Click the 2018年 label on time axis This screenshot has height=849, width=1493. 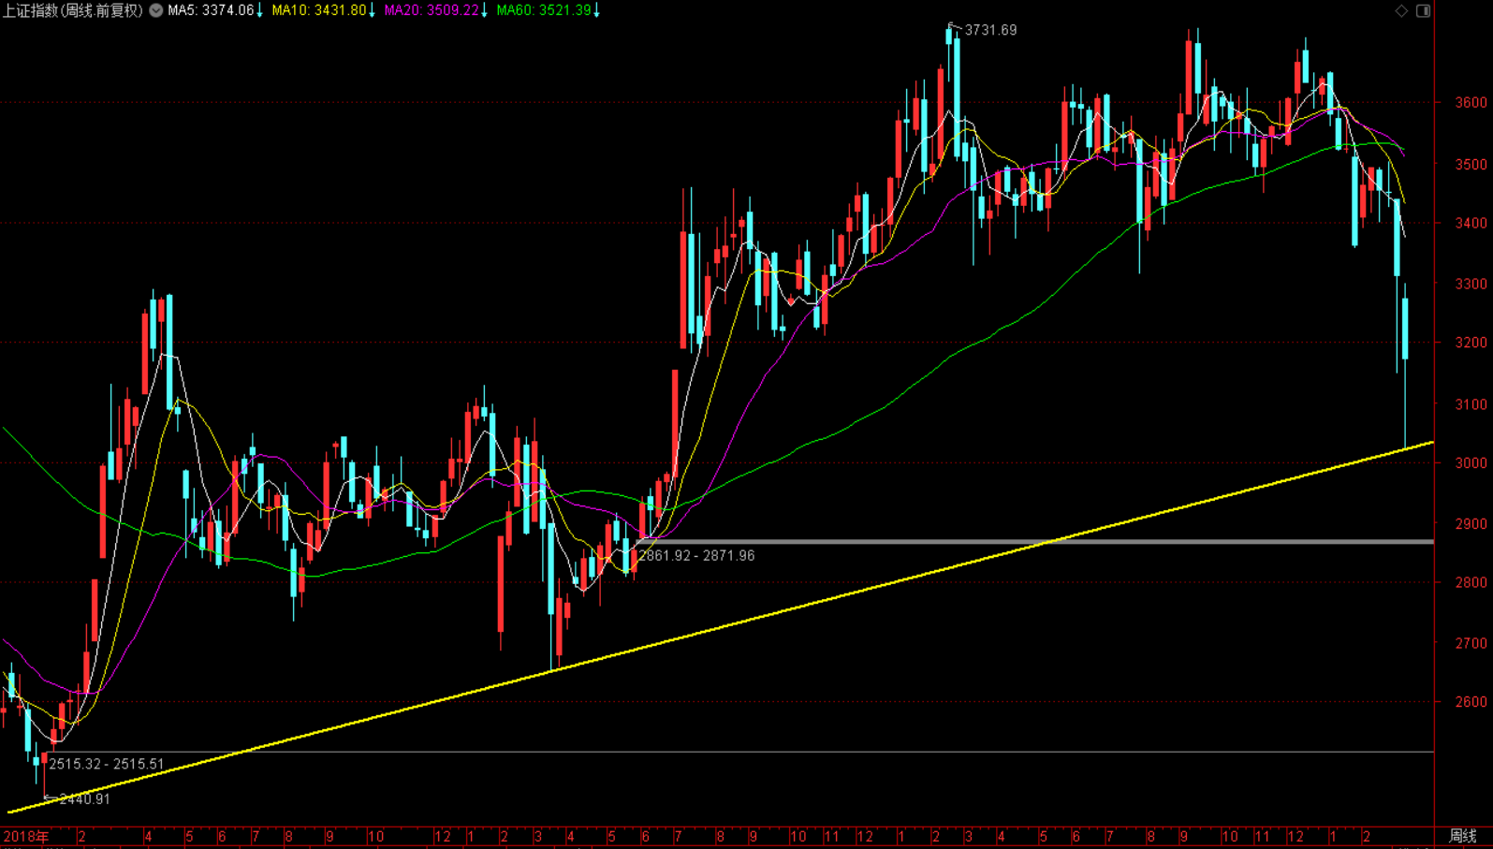[26, 836]
